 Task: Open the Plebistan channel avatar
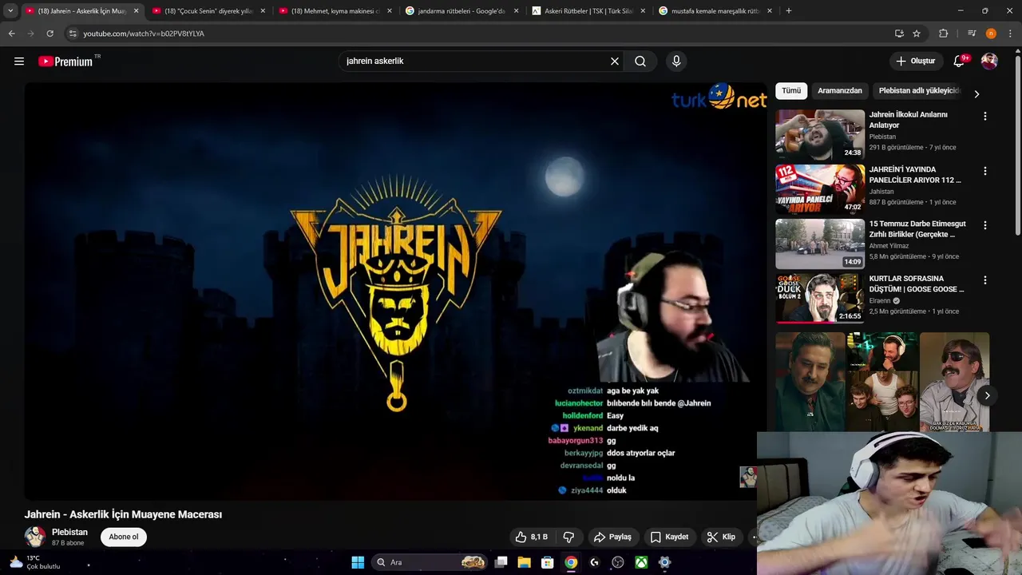point(35,537)
